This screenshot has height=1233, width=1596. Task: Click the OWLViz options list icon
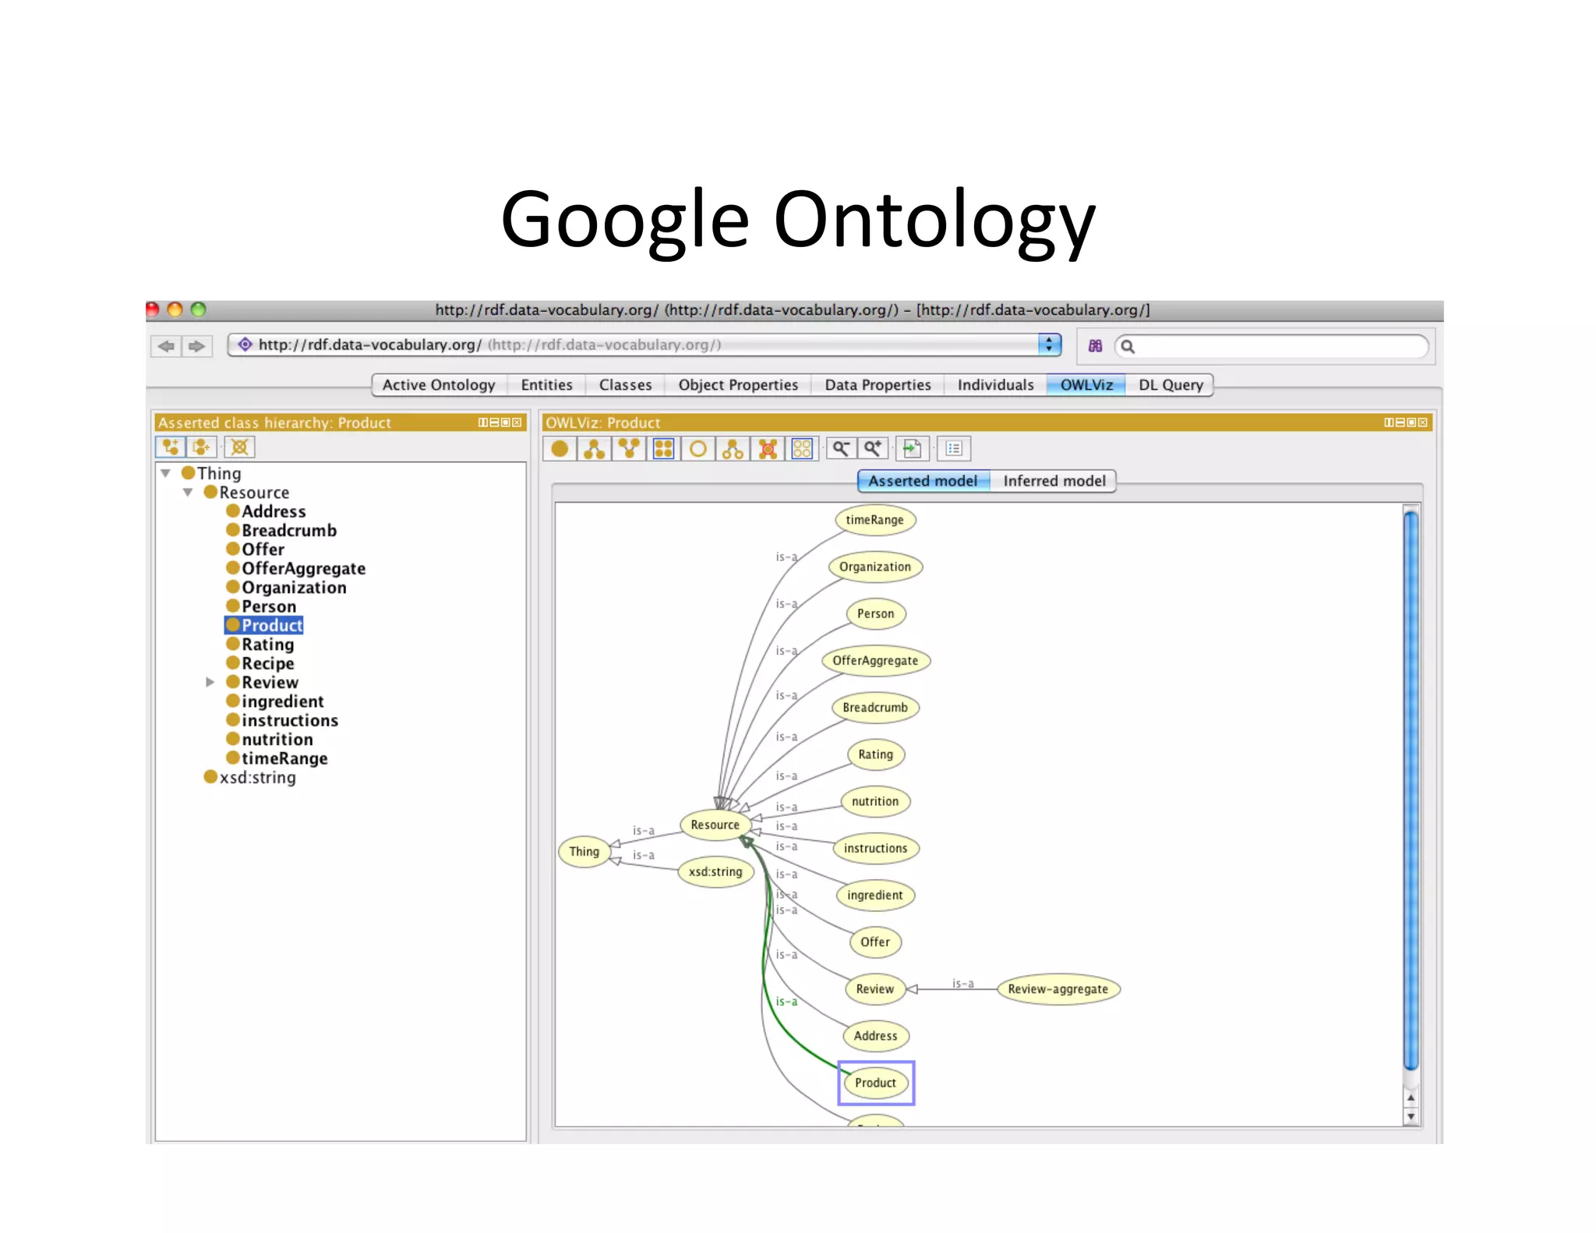[954, 449]
